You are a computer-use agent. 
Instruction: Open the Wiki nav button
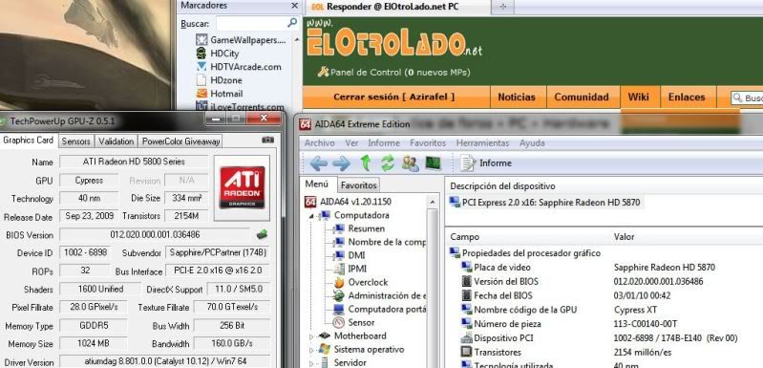pyautogui.click(x=638, y=97)
